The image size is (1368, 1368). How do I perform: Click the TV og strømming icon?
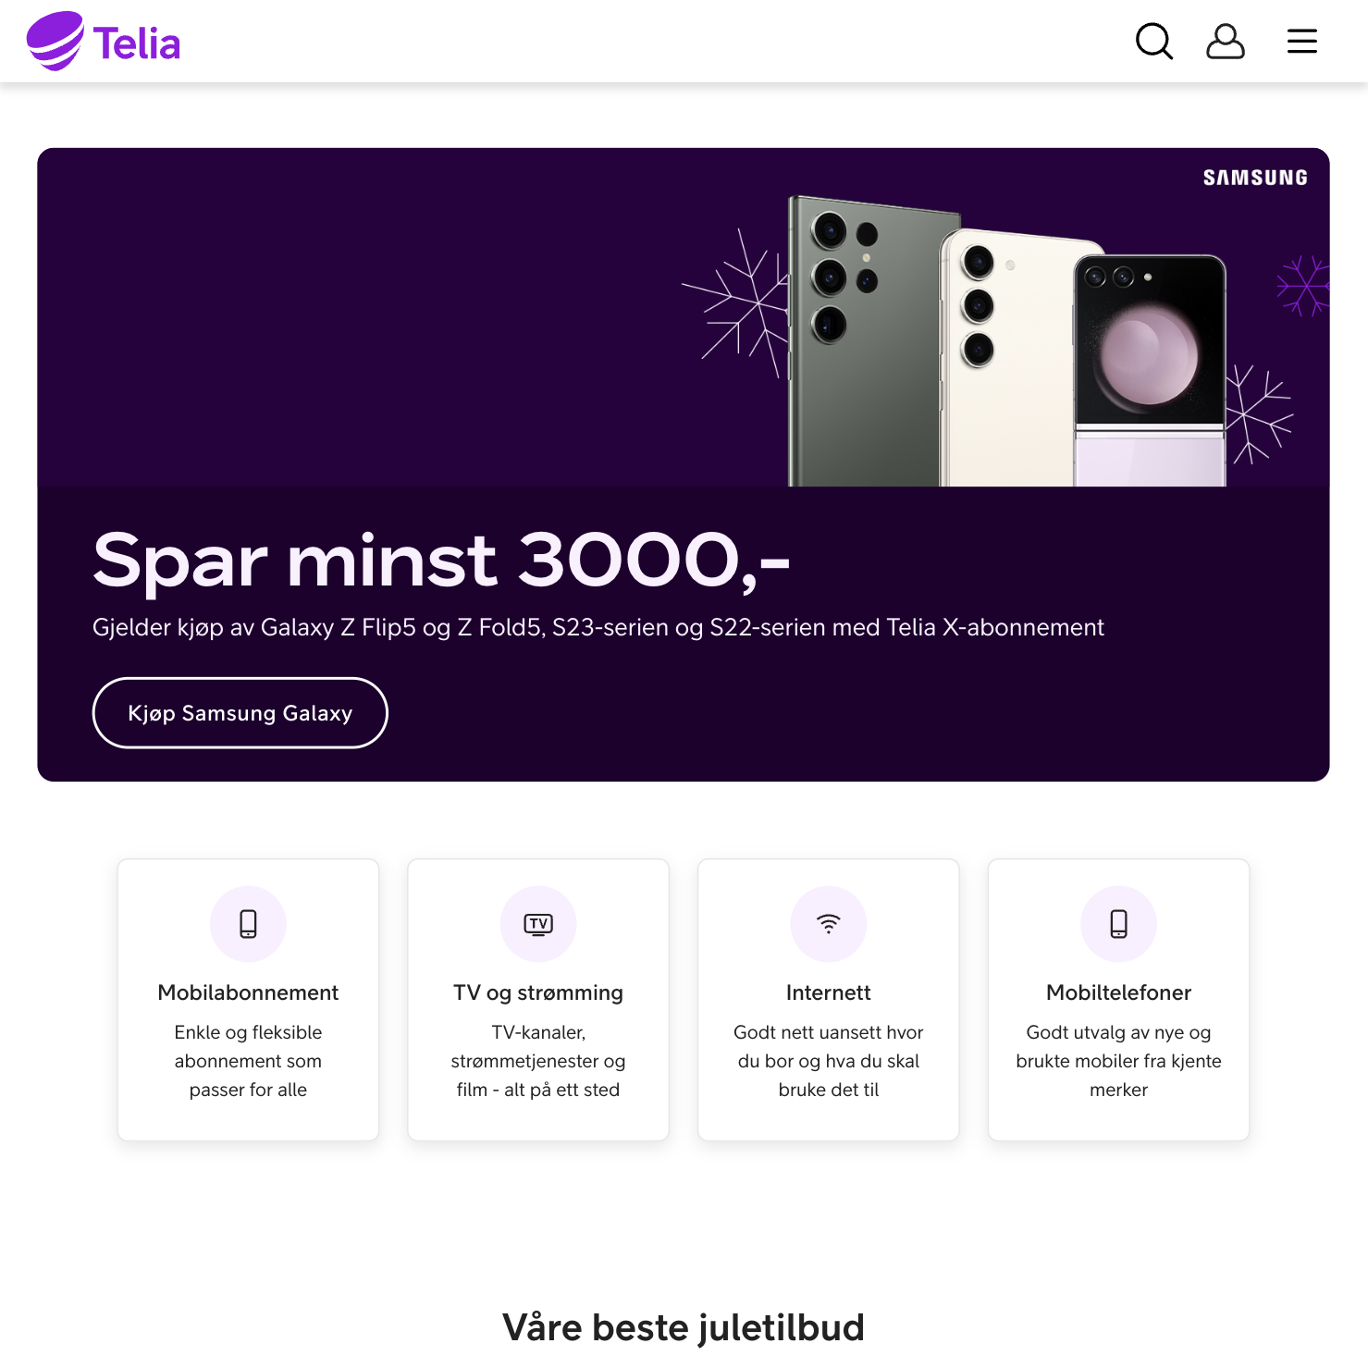coord(537,923)
